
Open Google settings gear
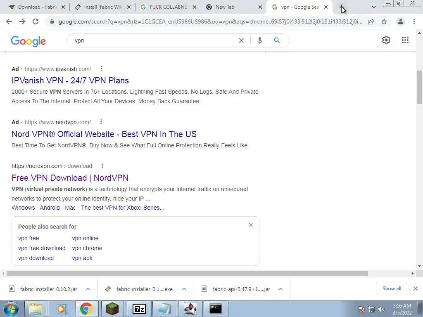click(386, 40)
